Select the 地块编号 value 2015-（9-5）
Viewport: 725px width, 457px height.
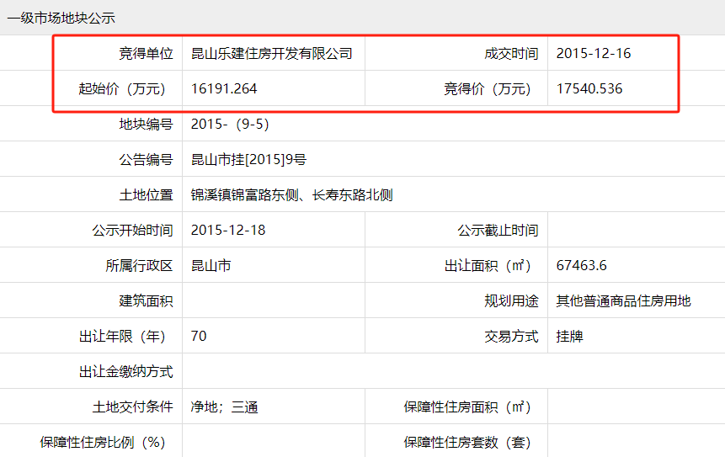pyautogui.click(x=230, y=125)
